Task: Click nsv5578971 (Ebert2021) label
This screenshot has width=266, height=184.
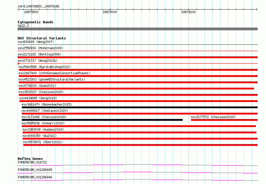Action: [x=43, y=142]
